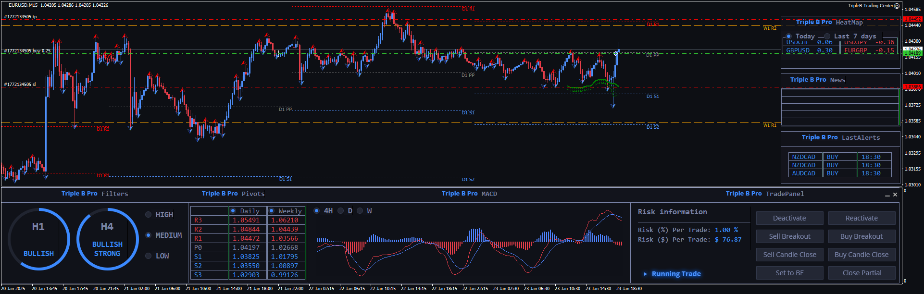The height and width of the screenshot is (294, 924).
Task: Select the LOW filter radio button
Action: [x=149, y=256]
